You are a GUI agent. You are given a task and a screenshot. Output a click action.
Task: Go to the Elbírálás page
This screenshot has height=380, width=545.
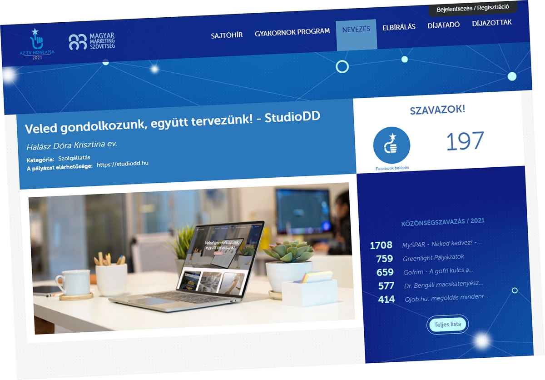click(399, 27)
